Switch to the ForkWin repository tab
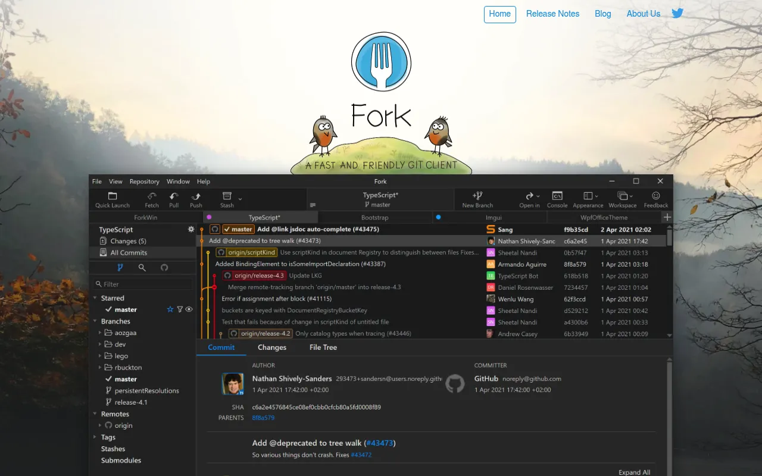 click(146, 217)
